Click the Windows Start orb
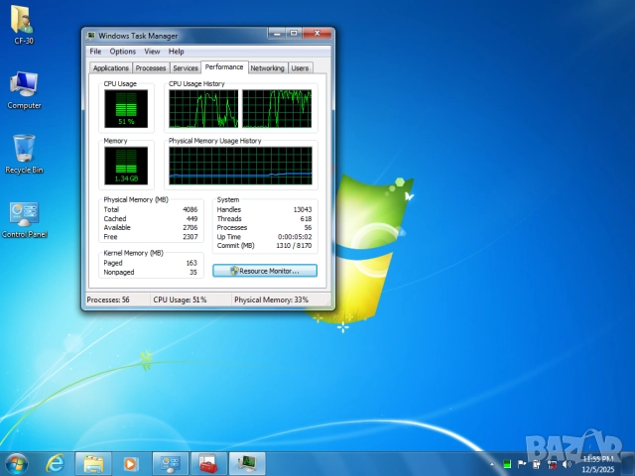Viewport: 635px width, 476px height. click(17, 463)
